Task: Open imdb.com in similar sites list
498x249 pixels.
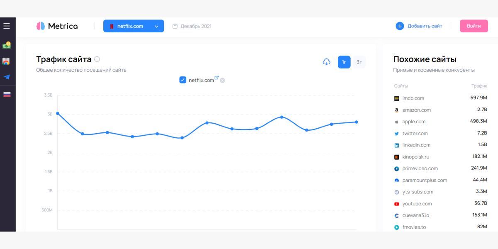Action: coord(413,98)
